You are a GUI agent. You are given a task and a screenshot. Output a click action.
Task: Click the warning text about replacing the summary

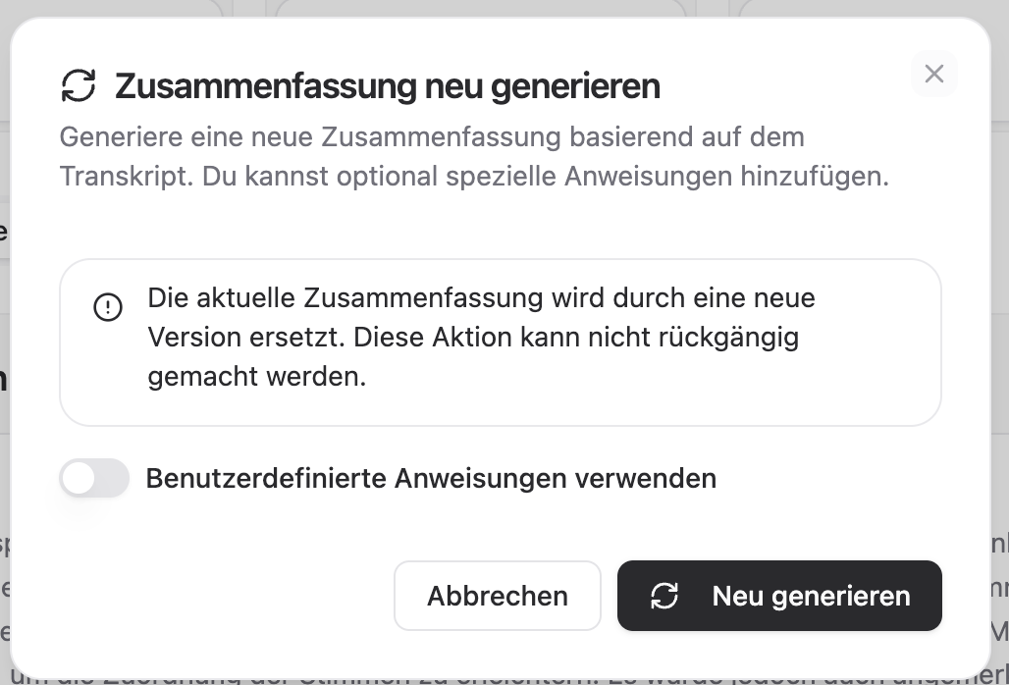click(481, 337)
